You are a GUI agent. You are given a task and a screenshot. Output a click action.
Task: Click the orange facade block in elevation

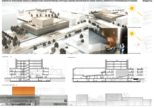pyautogui.click(x=24, y=91)
